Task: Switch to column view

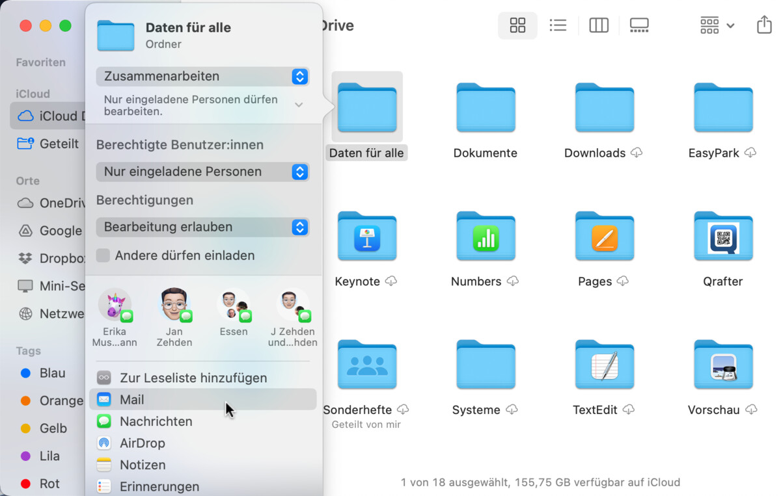Action: (x=598, y=25)
